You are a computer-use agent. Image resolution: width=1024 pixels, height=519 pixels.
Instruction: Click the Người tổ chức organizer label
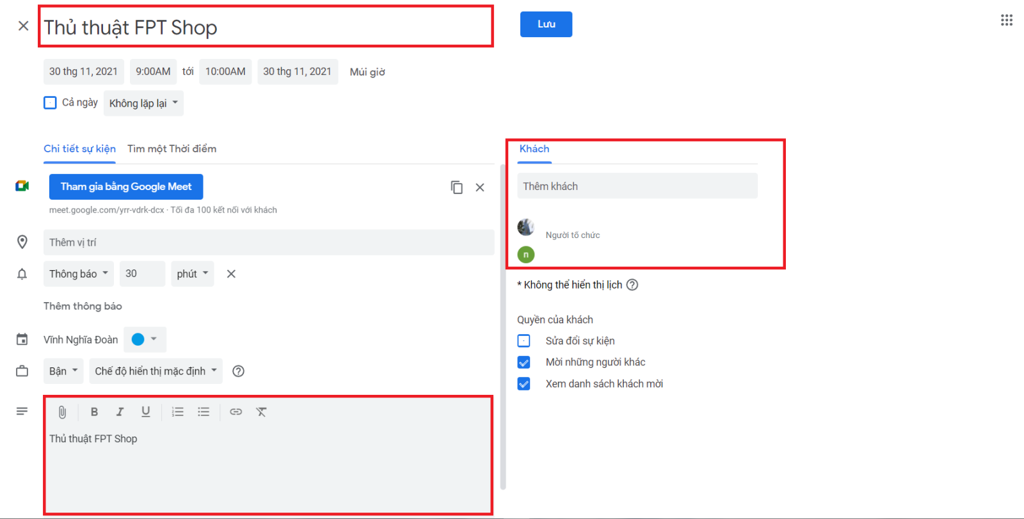tap(573, 235)
